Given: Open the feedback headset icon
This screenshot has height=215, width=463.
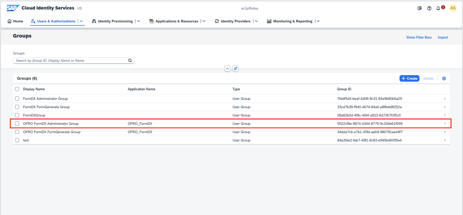Looking at the screenshot, I should pyautogui.click(x=420, y=8).
